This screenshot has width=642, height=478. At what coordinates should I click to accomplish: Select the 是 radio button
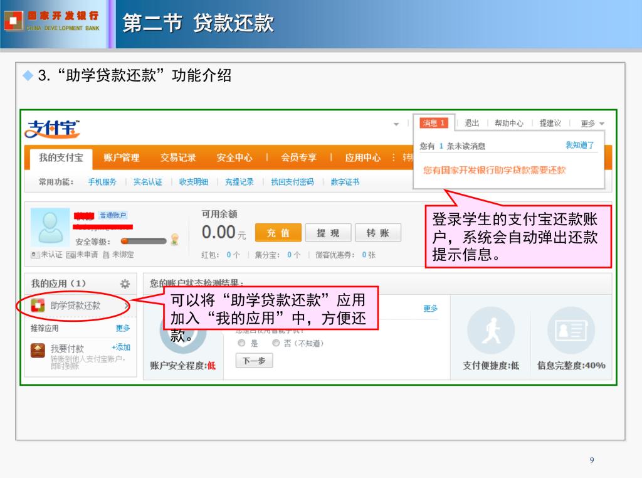[241, 343]
